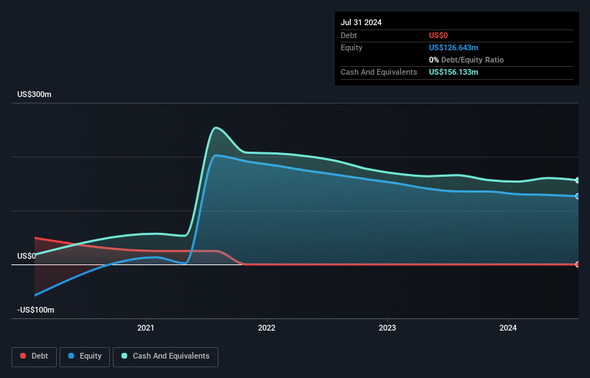Screen dimensions: 590x378
Task: Click the US$300m y-axis label
Action: [x=34, y=94]
